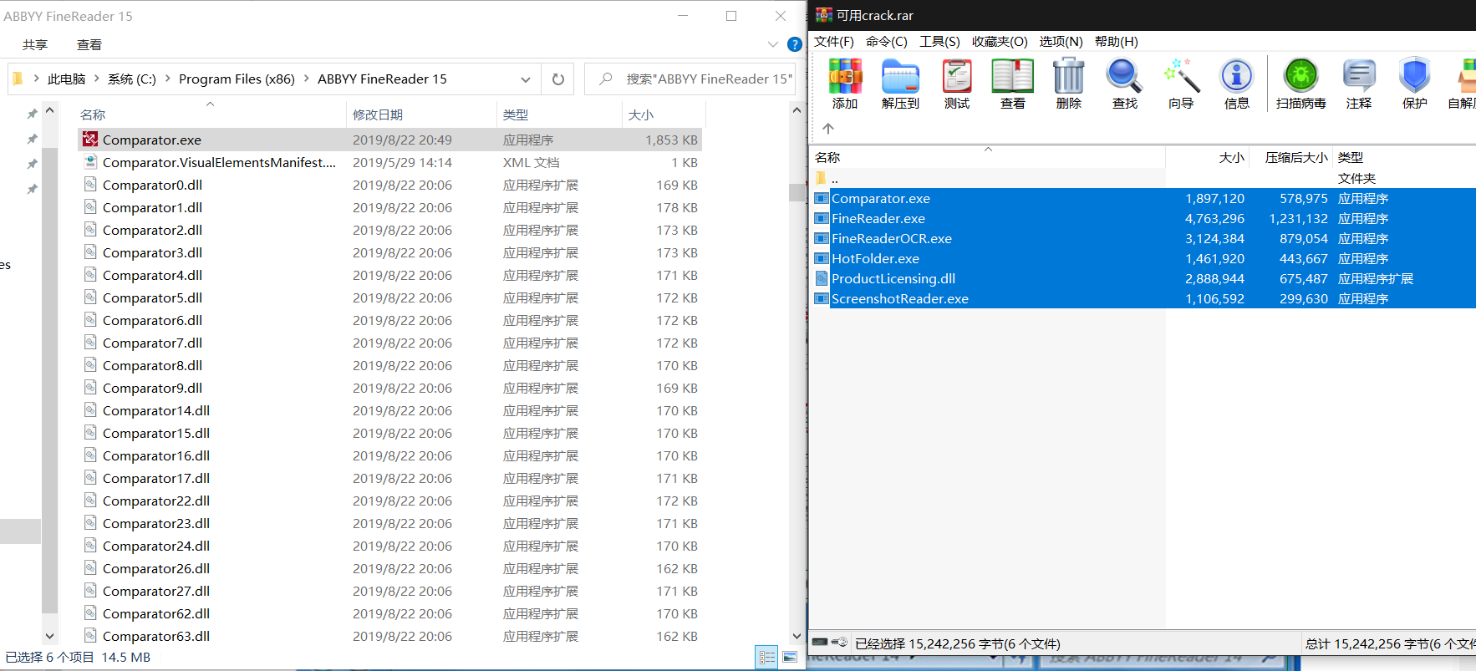1476x671 pixels.
Task: Open the 查看 ribbon tab in Explorer
Action: [89, 45]
